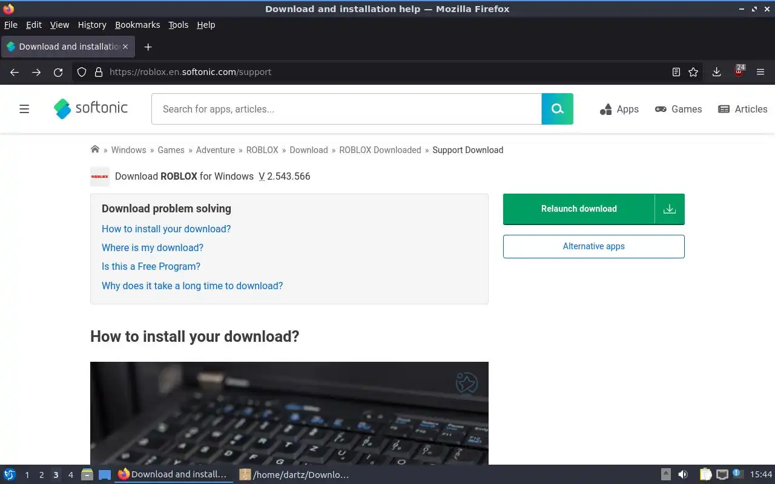
Task: Open clipboard manager tray icon
Action: [x=706, y=475]
